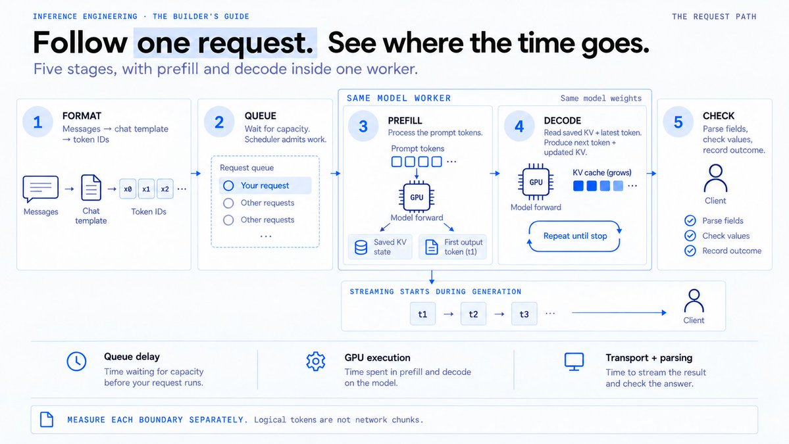This screenshot has height=444, width=789.
Task: Click the Client person icon in Check stage
Action: click(715, 178)
